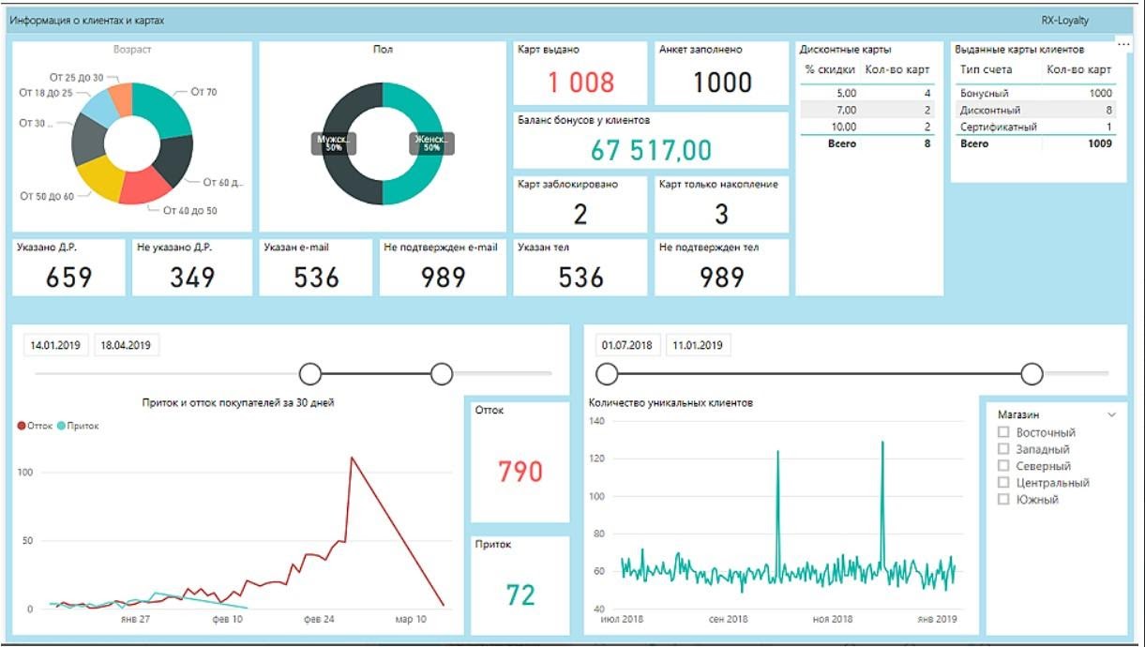Select the Дисконтный account type row
Image resolution: width=1145 pixels, height=647 pixels.
1035,110
